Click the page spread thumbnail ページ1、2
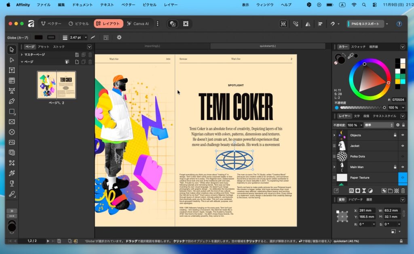The height and width of the screenshot is (254, 414). pyautogui.click(x=56, y=85)
